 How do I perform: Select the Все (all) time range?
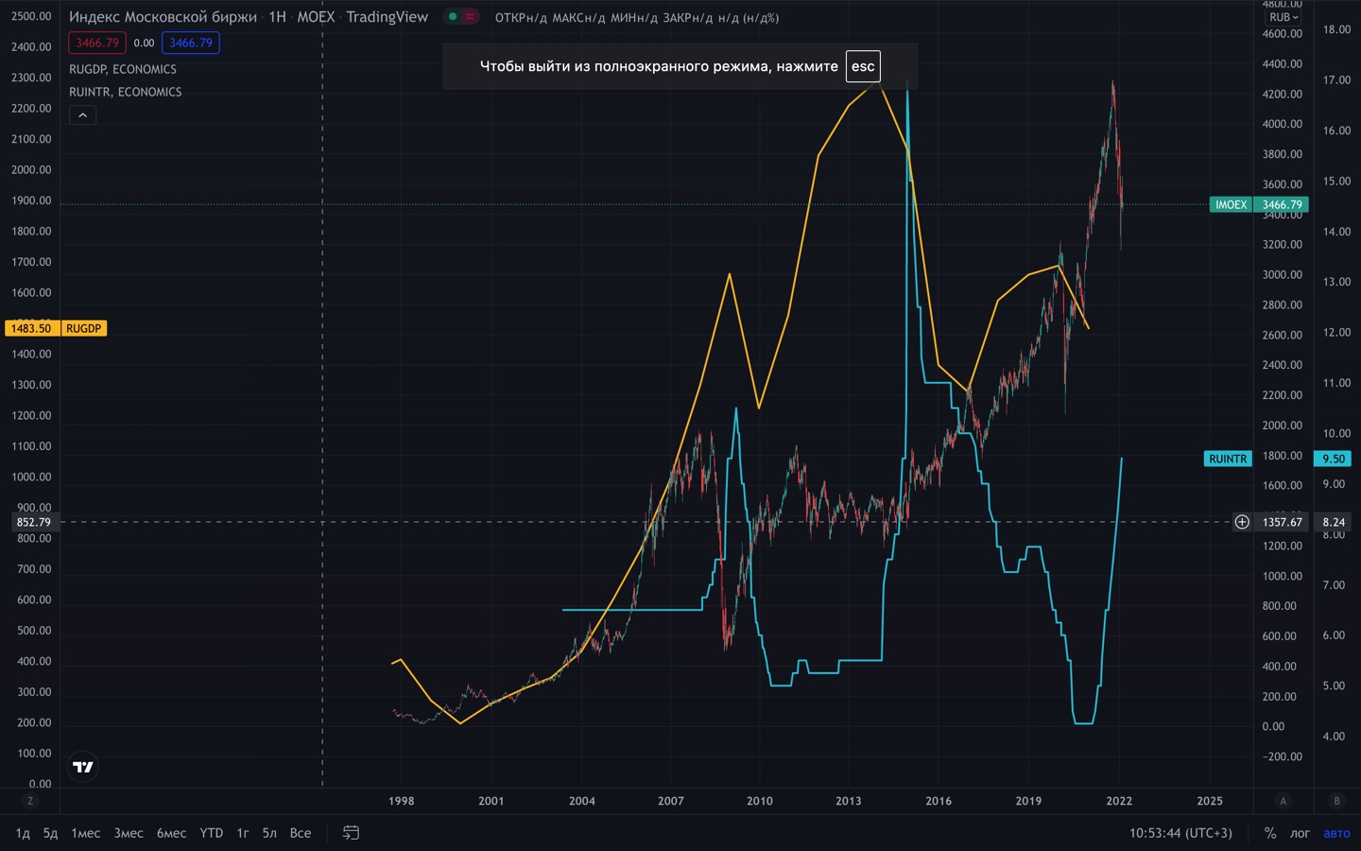301,833
